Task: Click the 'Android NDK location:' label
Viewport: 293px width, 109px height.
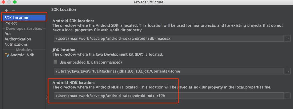Action: point(74,83)
